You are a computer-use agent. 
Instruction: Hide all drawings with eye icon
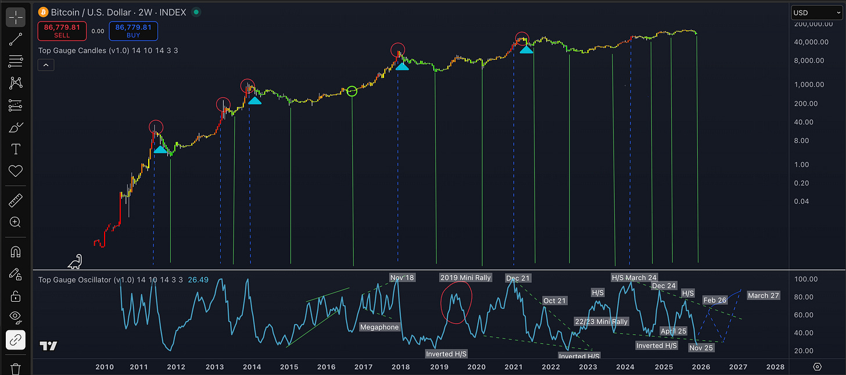click(16, 317)
